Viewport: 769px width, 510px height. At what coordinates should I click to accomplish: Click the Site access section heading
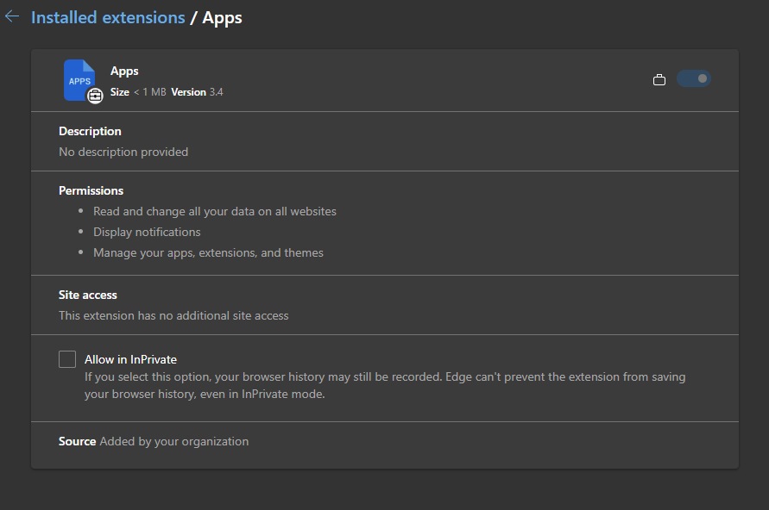88,295
